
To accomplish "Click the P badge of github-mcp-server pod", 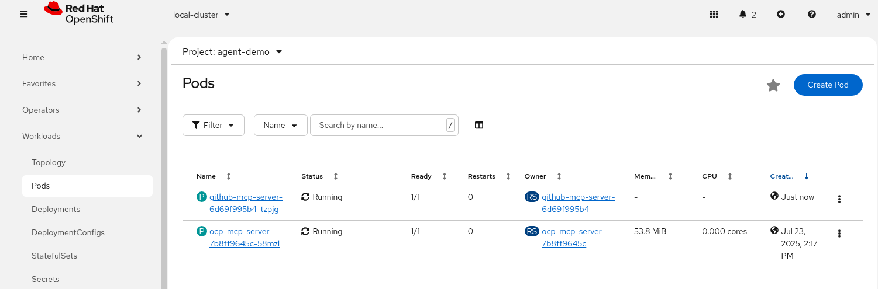I will coord(202,197).
